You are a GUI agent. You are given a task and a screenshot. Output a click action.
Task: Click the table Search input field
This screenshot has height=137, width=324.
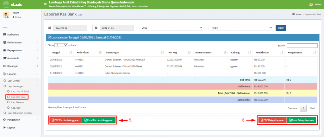(x=302, y=45)
